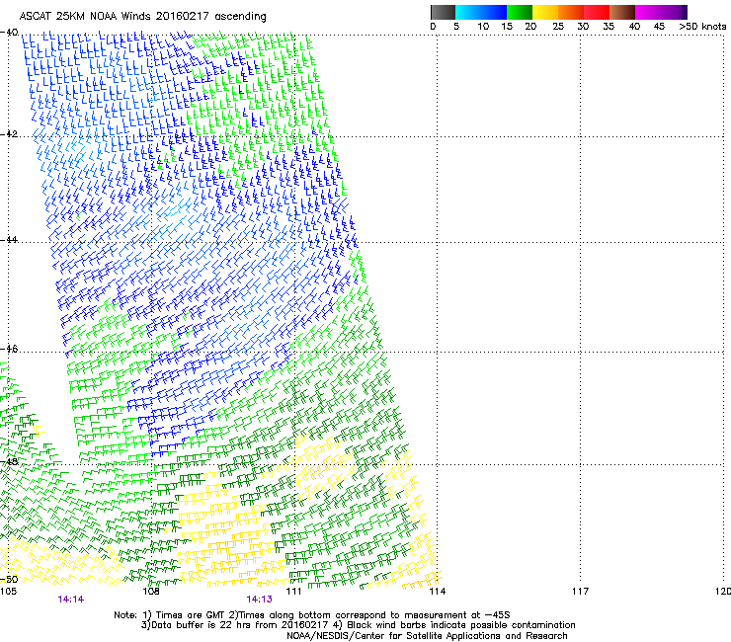Click the note 'Times are GMT' line
The width and height of the screenshot is (731, 642).
click(312, 615)
